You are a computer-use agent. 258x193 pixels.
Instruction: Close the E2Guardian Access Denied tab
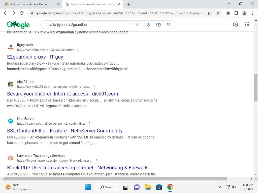point(58,4)
